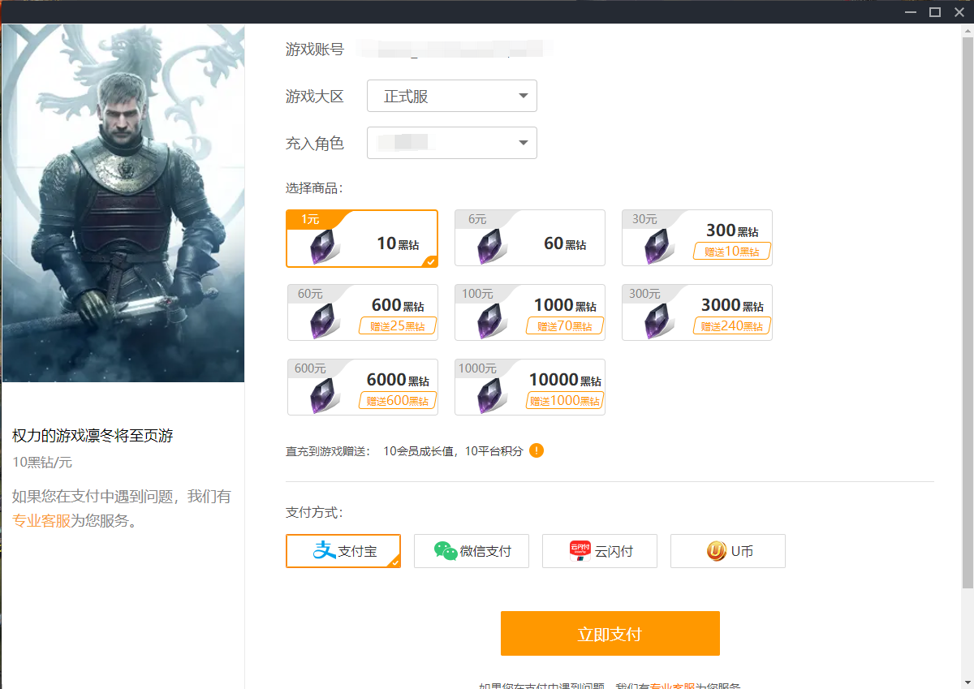Click the orange info icon after 10平台积分

pos(537,450)
